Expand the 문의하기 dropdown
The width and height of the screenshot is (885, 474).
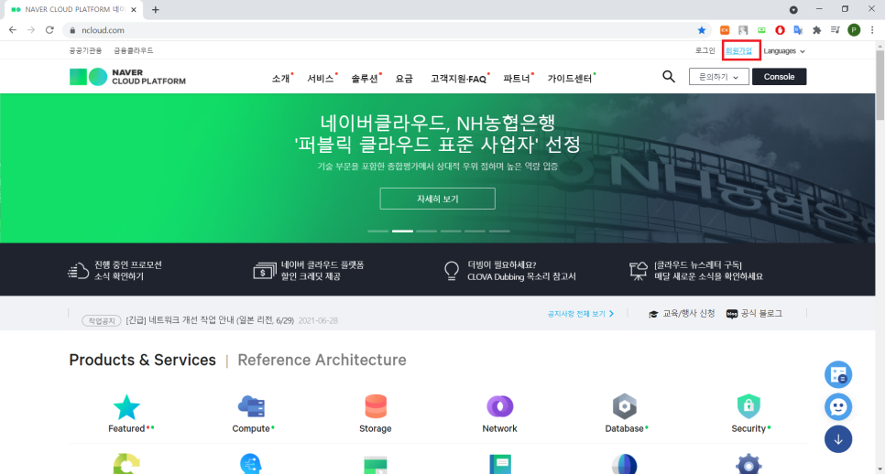pos(718,77)
